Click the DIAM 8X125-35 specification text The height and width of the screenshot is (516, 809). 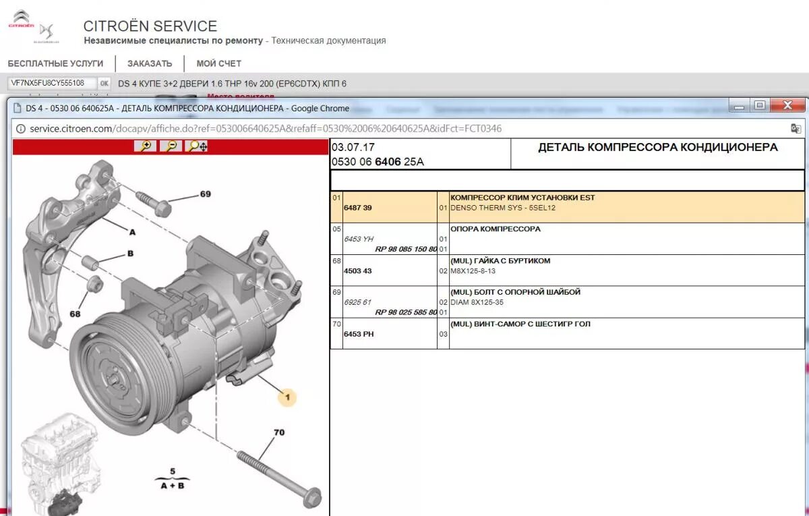click(477, 302)
